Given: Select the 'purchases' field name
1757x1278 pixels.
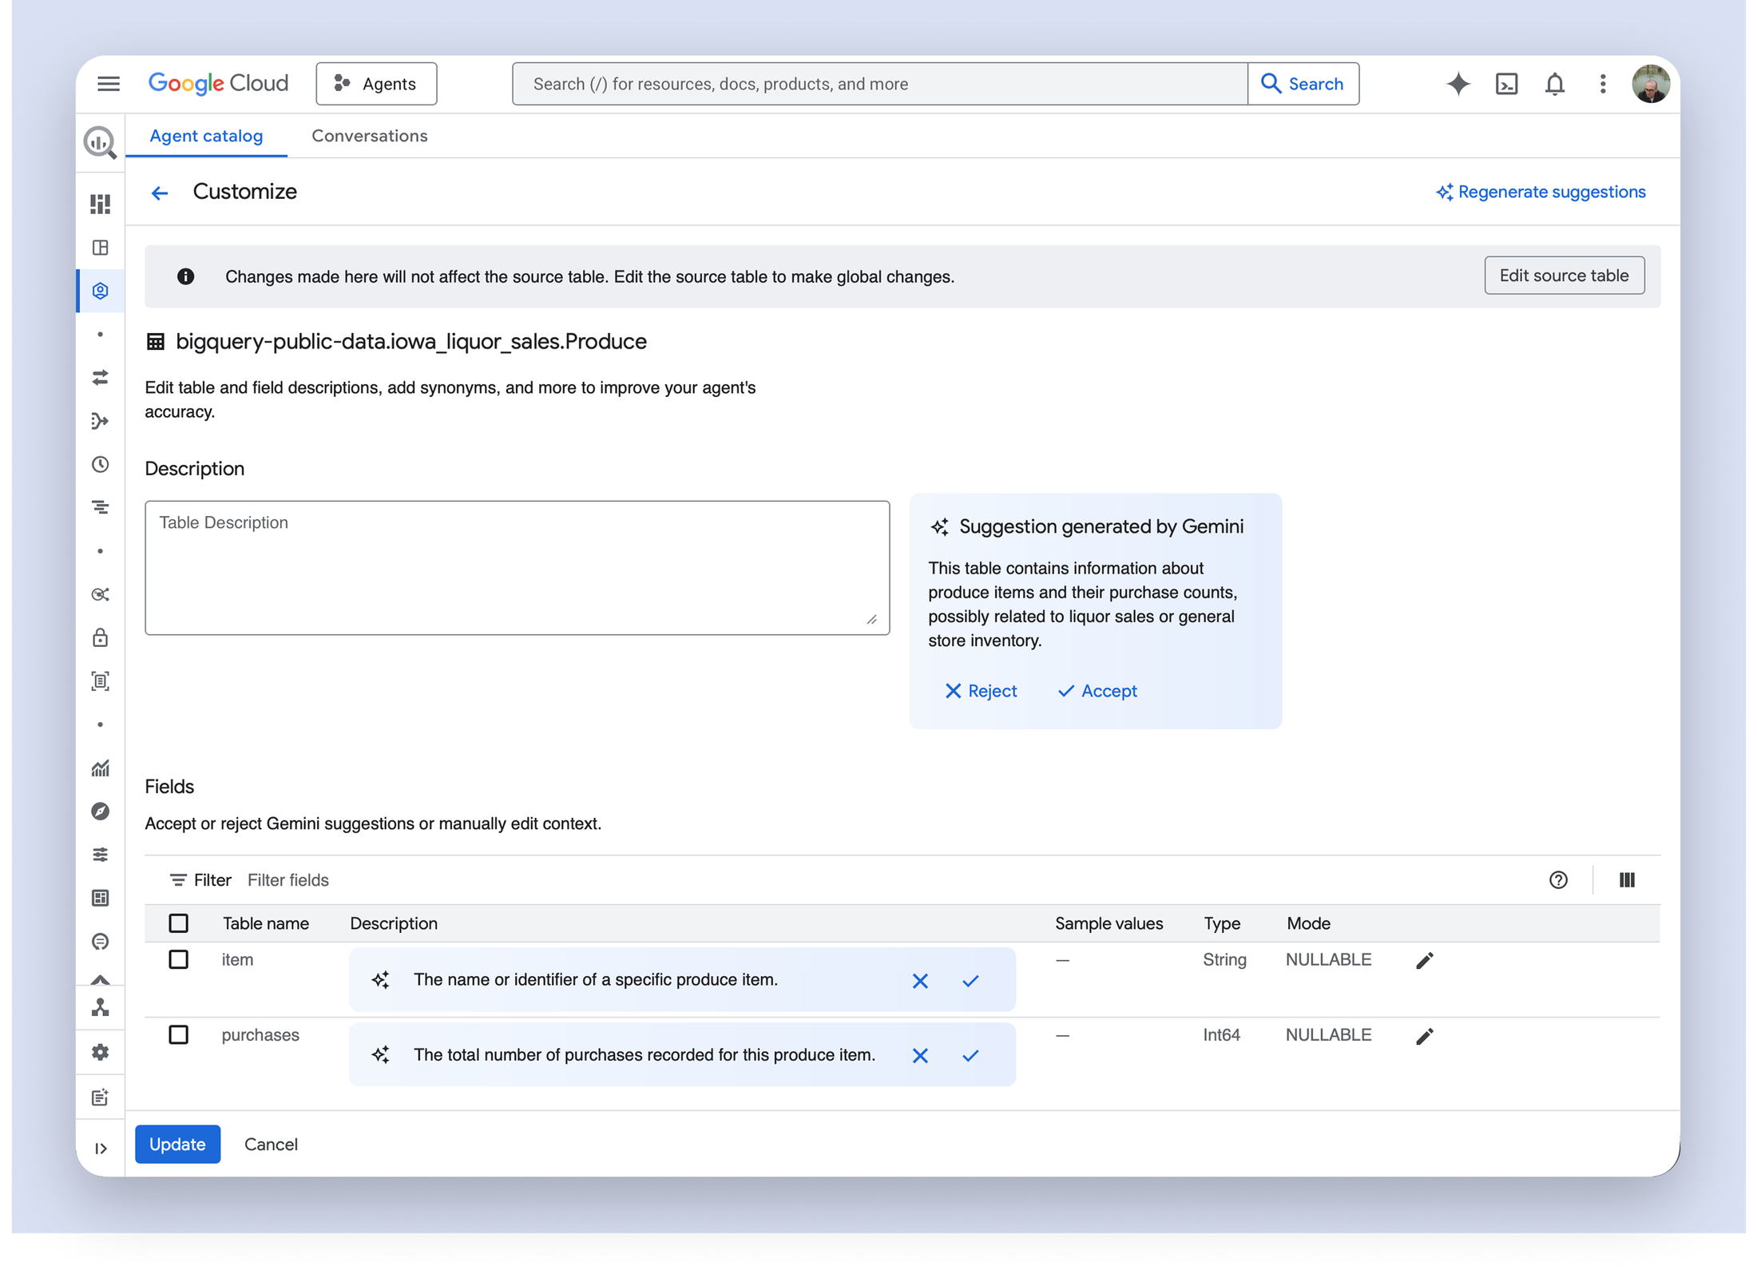Looking at the screenshot, I should point(260,1034).
